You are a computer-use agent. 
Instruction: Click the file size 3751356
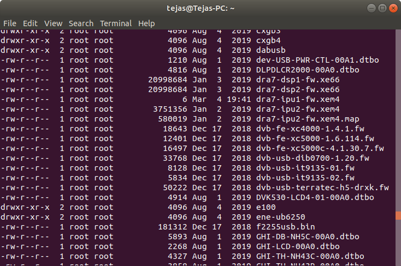[x=170, y=109]
